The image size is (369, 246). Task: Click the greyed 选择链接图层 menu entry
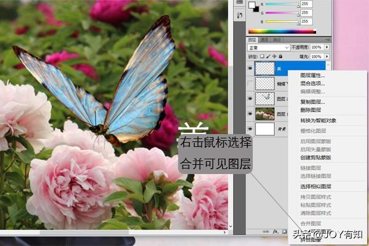[315, 176]
